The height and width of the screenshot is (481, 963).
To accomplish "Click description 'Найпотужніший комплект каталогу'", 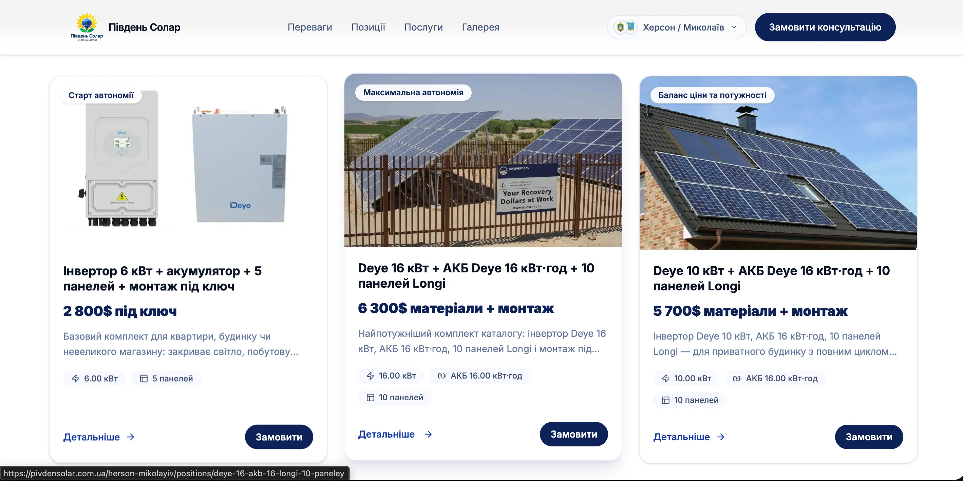I will [482, 341].
